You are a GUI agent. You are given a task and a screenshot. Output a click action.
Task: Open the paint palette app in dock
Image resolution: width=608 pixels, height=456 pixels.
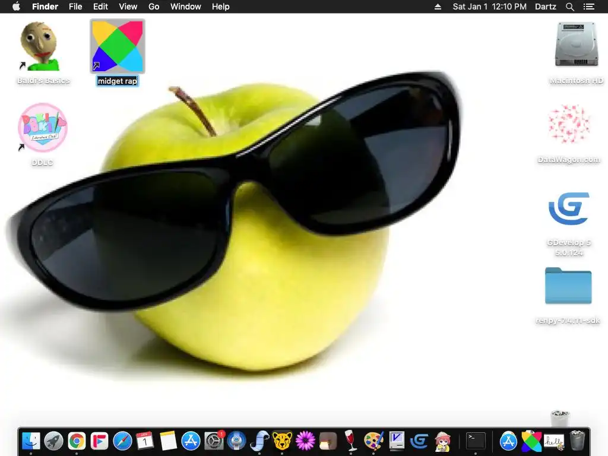(x=374, y=441)
